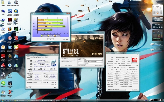
Task: Click the orange Min FPS legend swatch
Action: 55,36
